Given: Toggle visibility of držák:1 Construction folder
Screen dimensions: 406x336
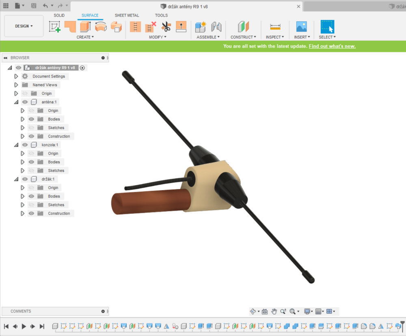Looking at the screenshot, I should click(x=31, y=214).
